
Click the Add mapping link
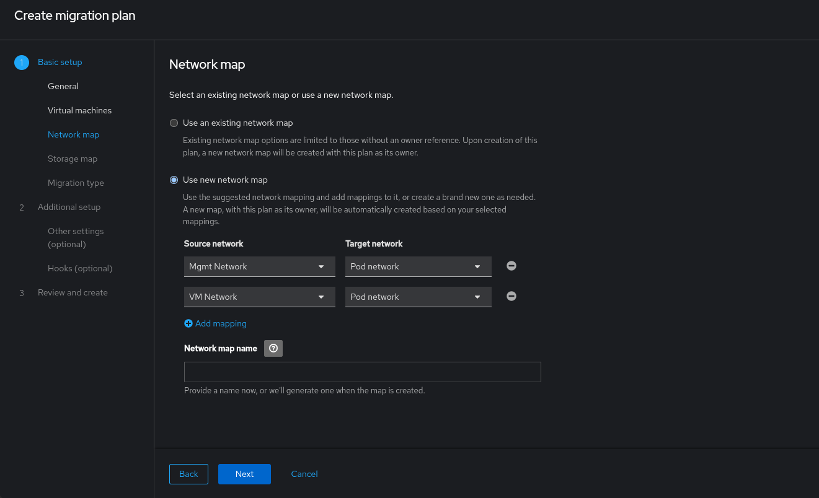click(x=221, y=323)
